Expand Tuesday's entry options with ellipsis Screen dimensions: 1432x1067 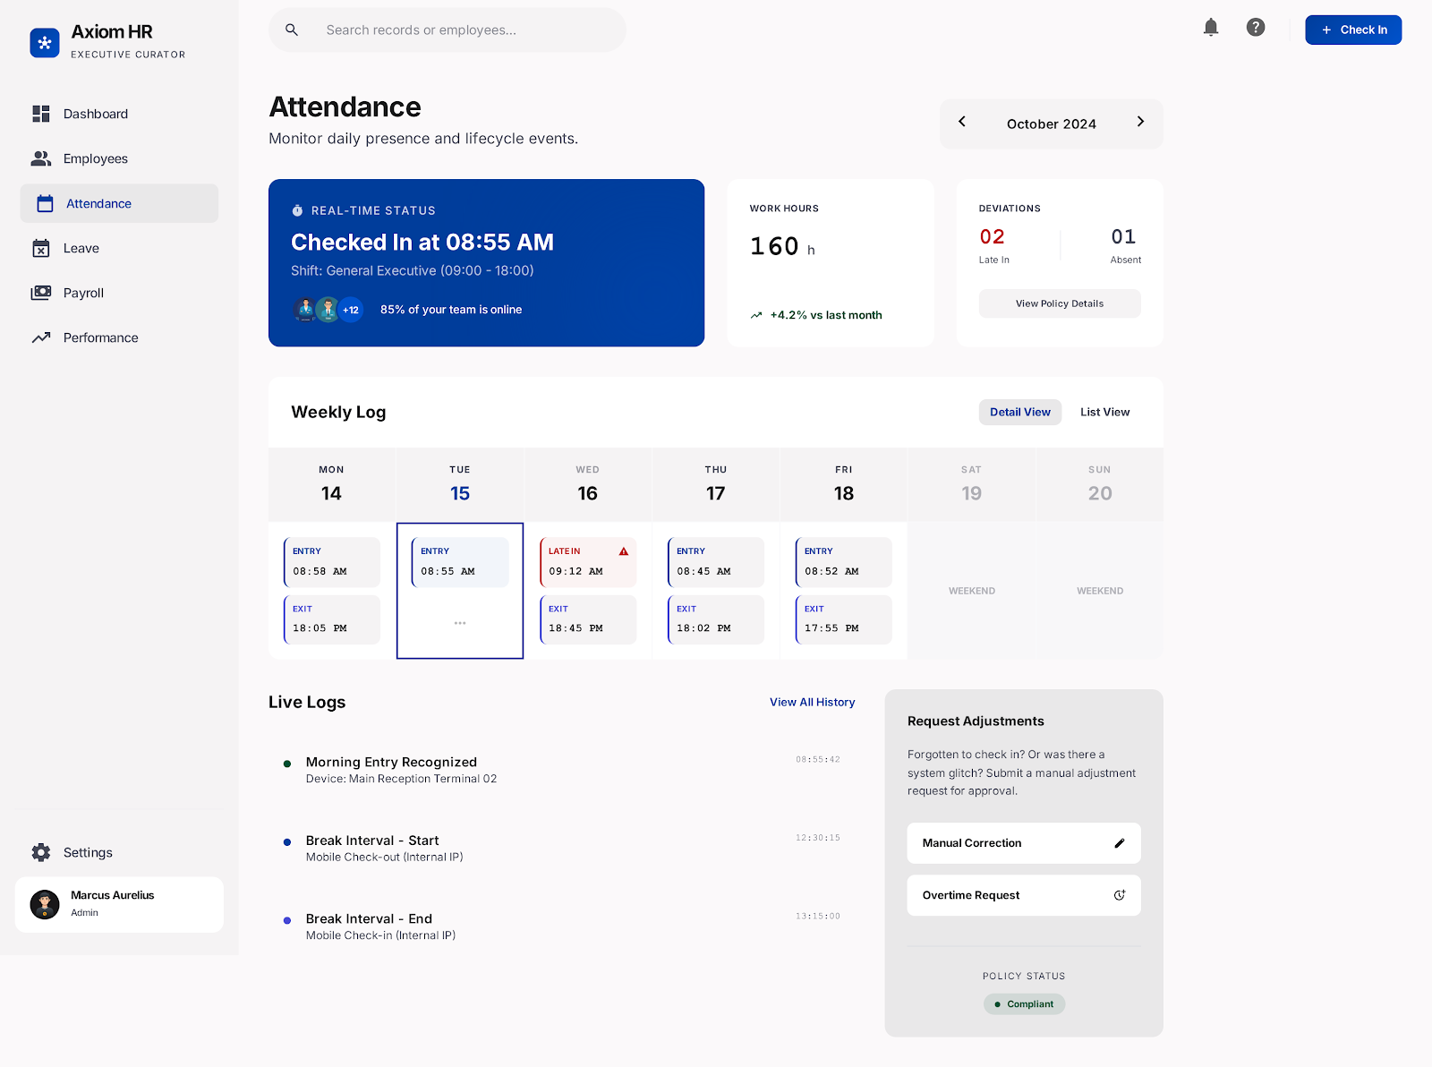coord(459,622)
